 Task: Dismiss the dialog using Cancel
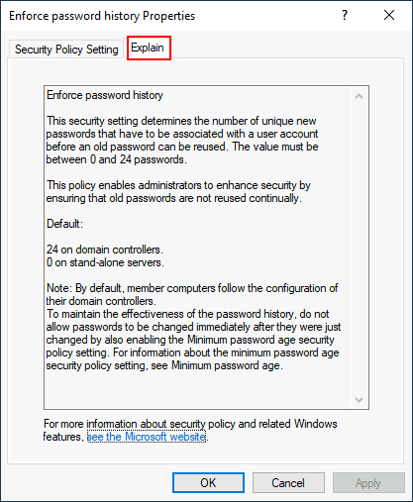(x=288, y=483)
